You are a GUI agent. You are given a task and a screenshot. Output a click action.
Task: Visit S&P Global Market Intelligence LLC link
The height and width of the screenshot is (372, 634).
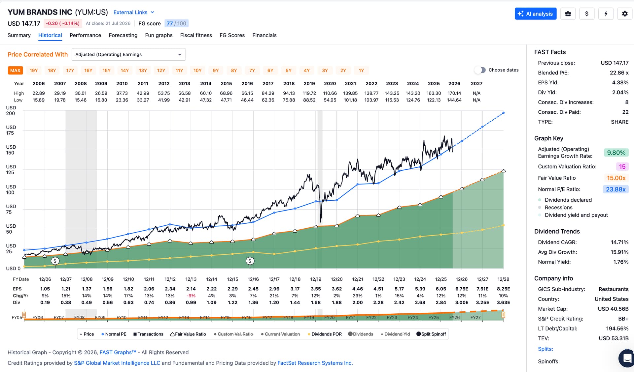pos(117,363)
